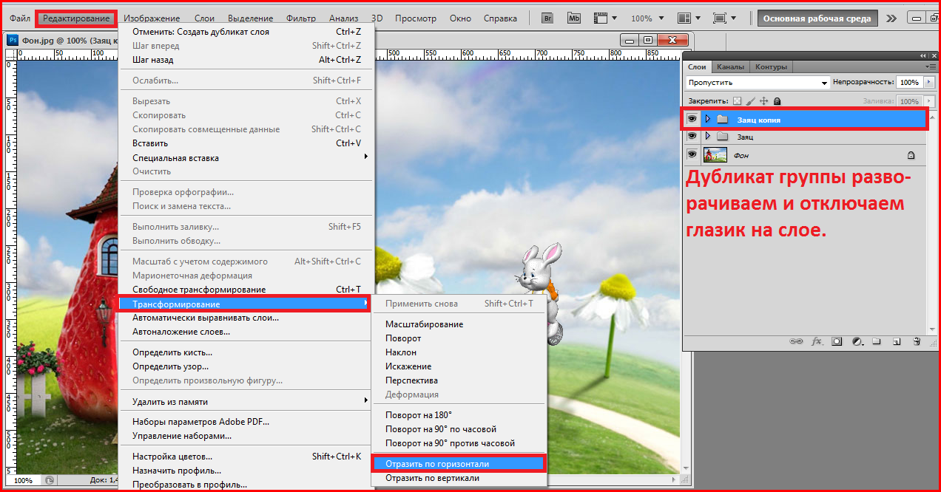Viewport: 941px width, 492px height.
Task: Hide the Заяц group with its eye icon
Action: [x=692, y=137]
